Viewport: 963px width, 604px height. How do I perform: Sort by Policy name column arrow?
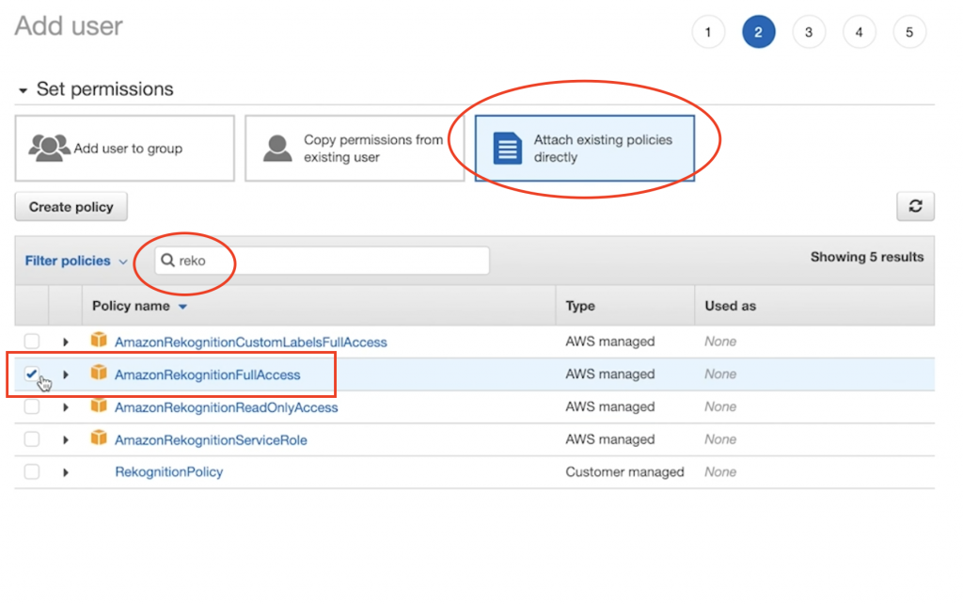183,307
